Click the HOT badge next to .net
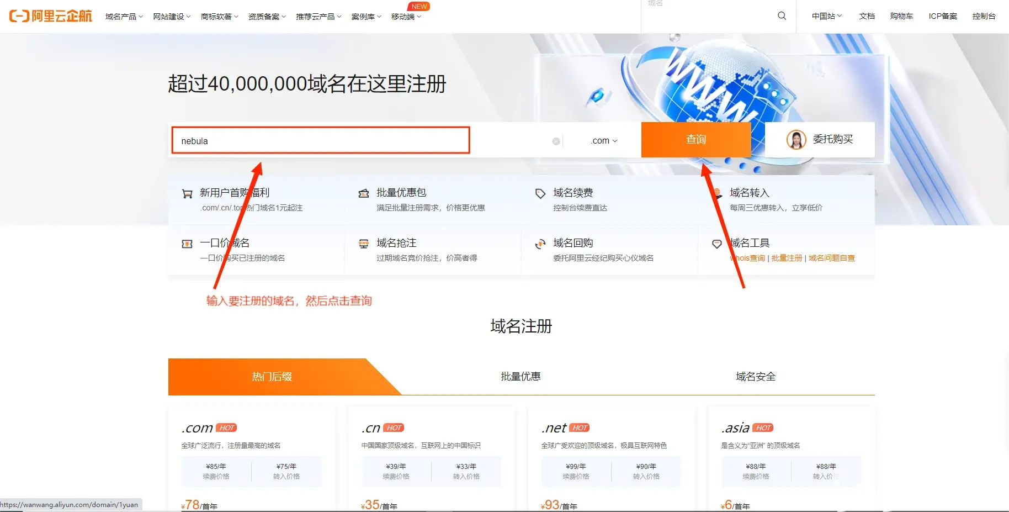The height and width of the screenshot is (512, 1009). click(580, 427)
